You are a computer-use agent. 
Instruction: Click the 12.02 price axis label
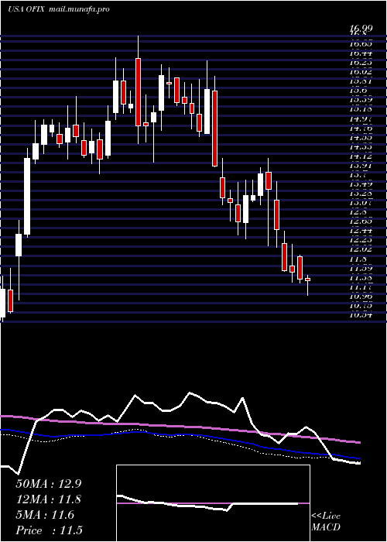(x=361, y=249)
